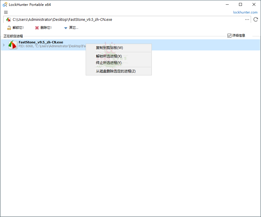Image resolution: width=261 pixels, height=217 pixels.
Task: Click the yellow padlock icon on 解锁它
Action: [x=8, y=27]
